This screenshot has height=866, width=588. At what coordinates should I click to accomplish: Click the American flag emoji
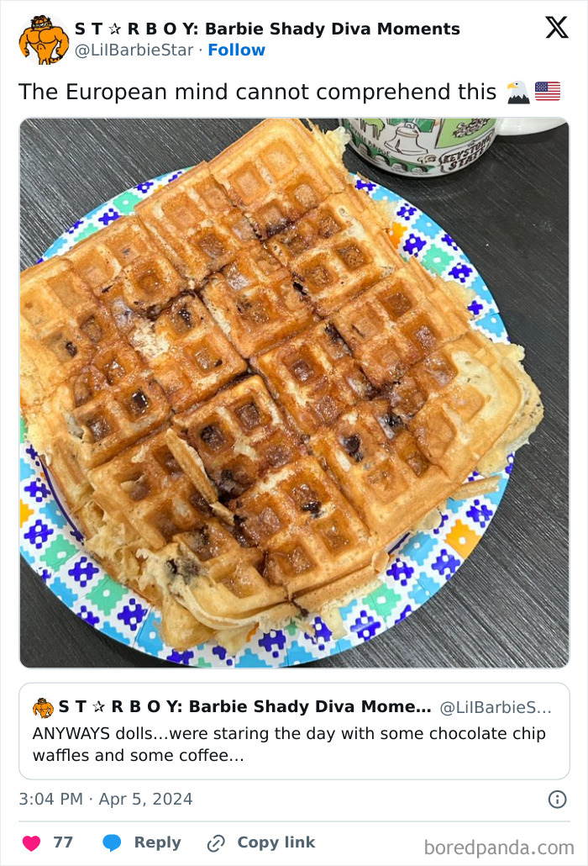[x=548, y=92]
